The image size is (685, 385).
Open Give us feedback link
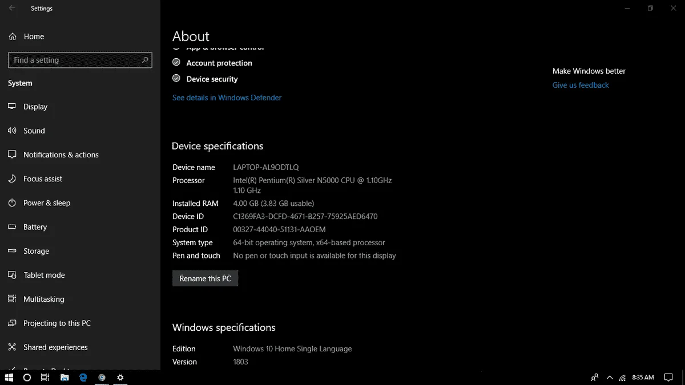pyautogui.click(x=581, y=85)
